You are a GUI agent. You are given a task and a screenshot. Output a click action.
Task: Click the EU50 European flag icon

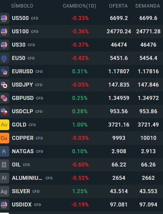tap(4, 58)
